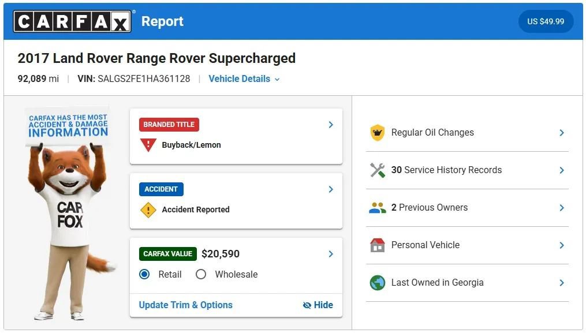The image size is (586, 333).
Task: Hide the CARFAX value section
Action: (x=318, y=305)
